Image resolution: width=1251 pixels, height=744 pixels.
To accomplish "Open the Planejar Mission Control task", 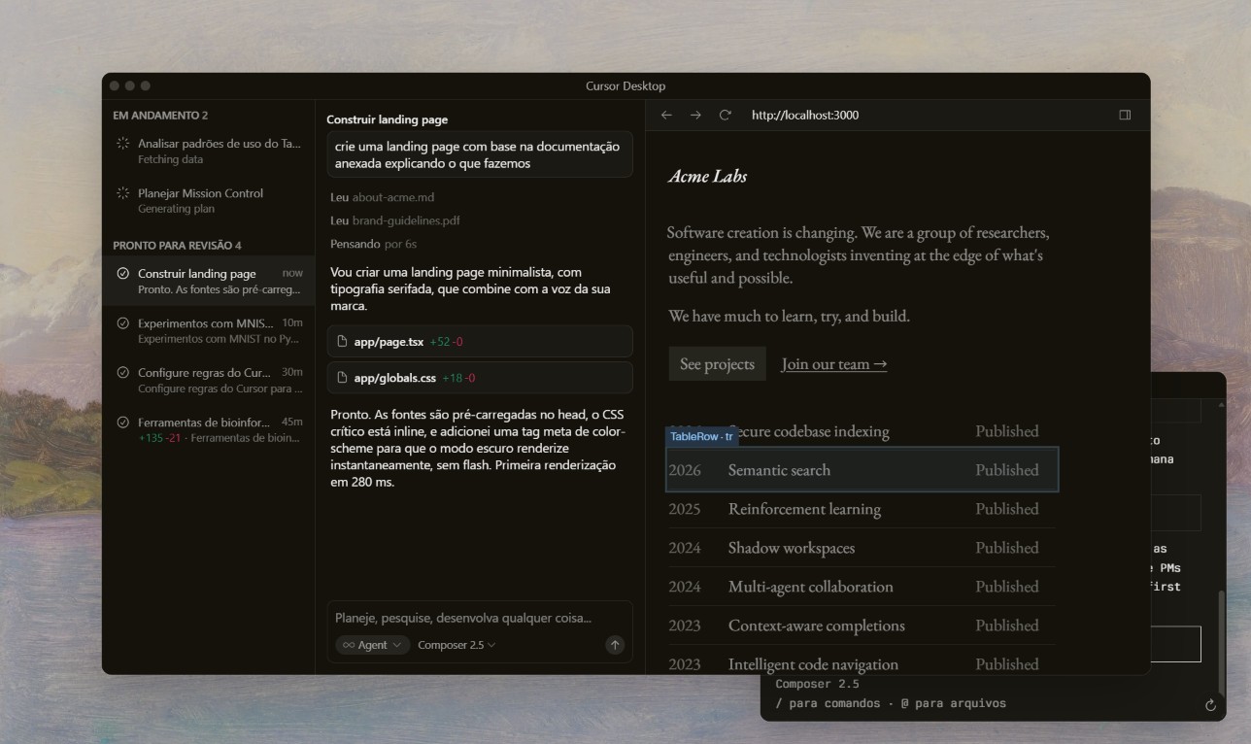I will (208, 200).
